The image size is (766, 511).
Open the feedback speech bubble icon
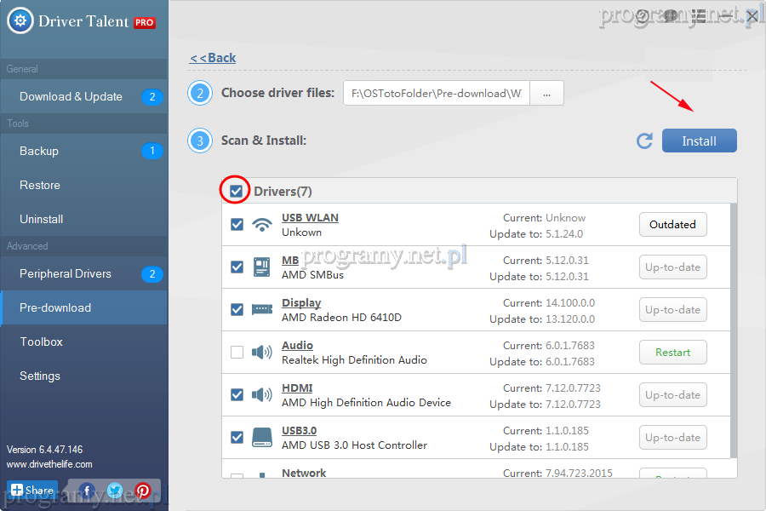click(671, 15)
